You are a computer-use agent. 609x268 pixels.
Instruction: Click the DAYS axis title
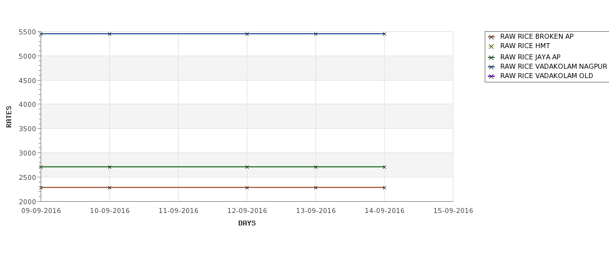click(247, 224)
